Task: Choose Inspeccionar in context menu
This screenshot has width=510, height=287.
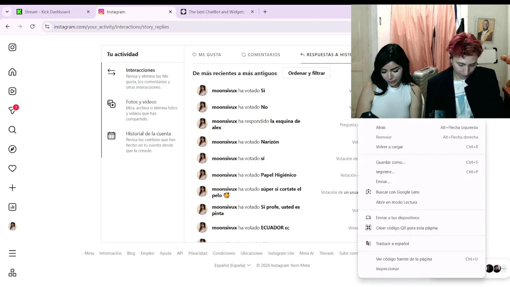Action: (422, 269)
